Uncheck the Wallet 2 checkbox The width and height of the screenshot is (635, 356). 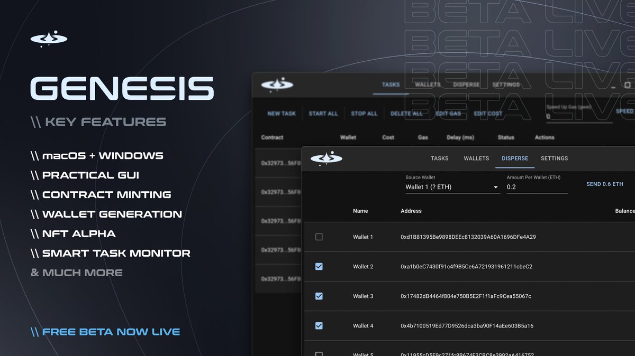click(x=319, y=267)
